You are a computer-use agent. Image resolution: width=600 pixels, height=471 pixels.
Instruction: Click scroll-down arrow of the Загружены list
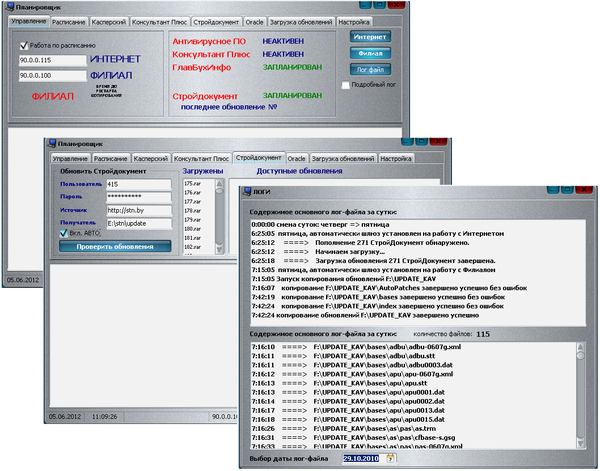219,249
